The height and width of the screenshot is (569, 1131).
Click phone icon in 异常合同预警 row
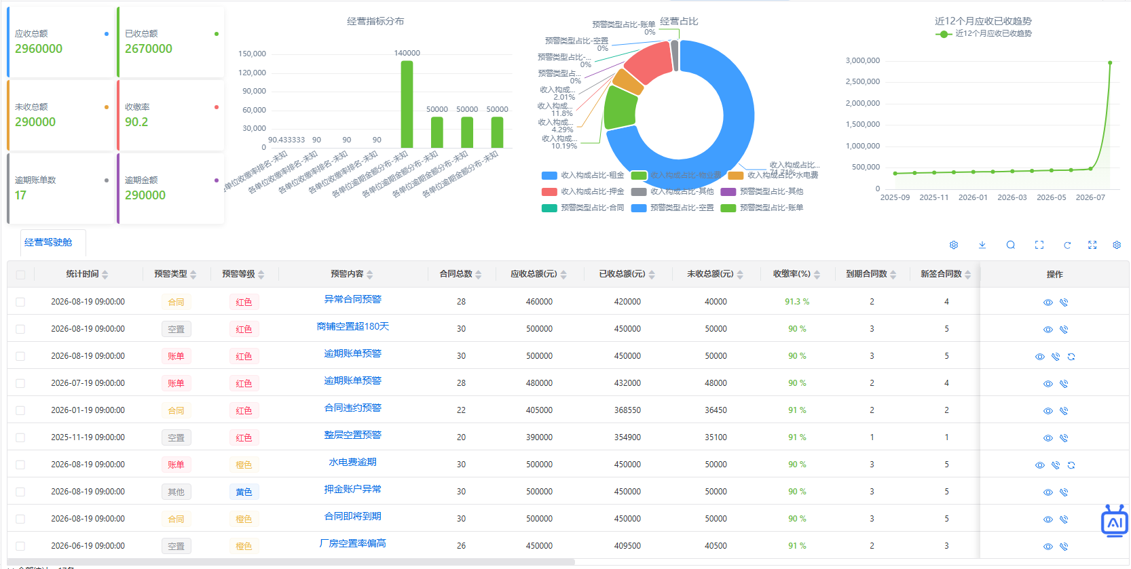click(x=1064, y=302)
